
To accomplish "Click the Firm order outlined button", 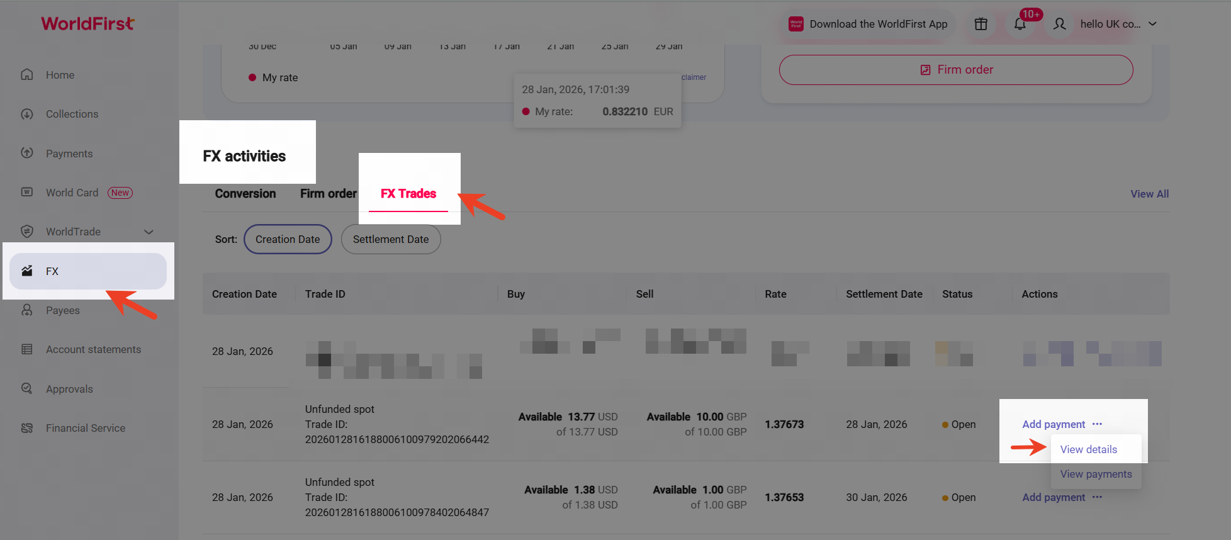I will (x=956, y=70).
